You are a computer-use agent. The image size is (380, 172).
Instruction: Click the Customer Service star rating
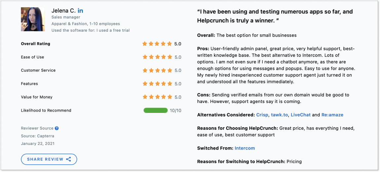point(157,71)
